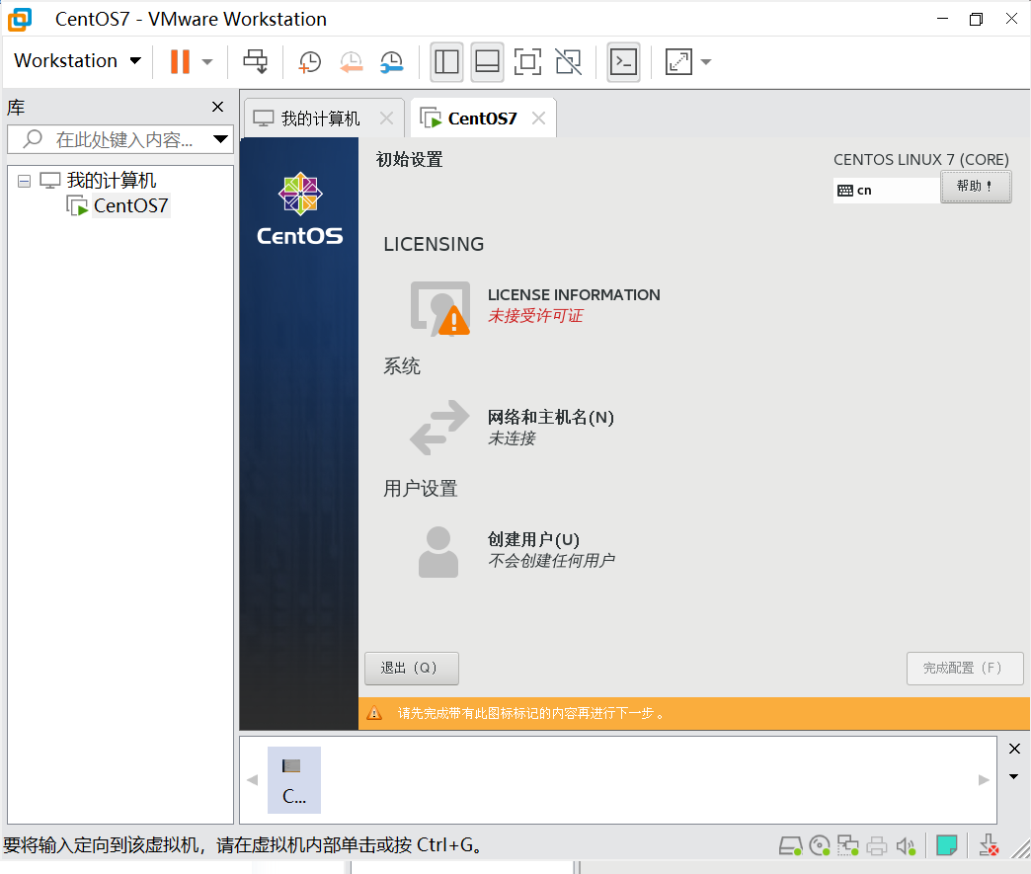Close the thumbnail bar
This screenshot has height=874, width=1031.
1014,749
